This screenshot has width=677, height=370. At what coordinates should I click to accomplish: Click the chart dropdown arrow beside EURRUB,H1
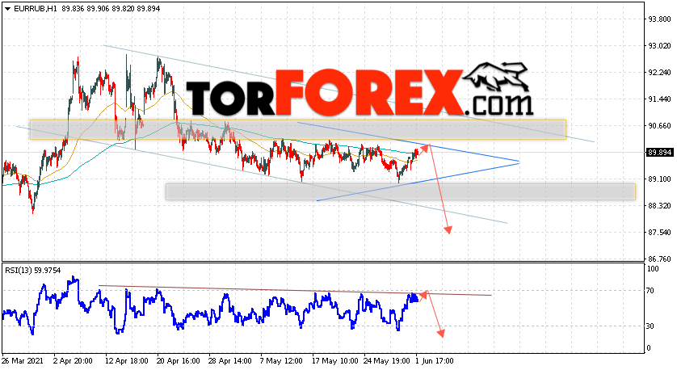pyautogui.click(x=8, y=9)
